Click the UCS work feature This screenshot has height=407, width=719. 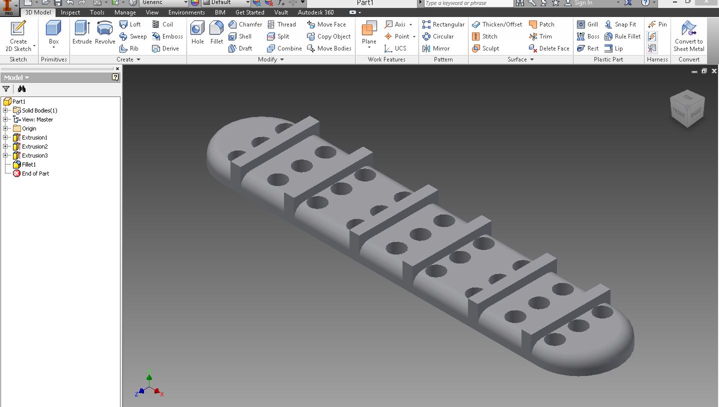point(395,48)
